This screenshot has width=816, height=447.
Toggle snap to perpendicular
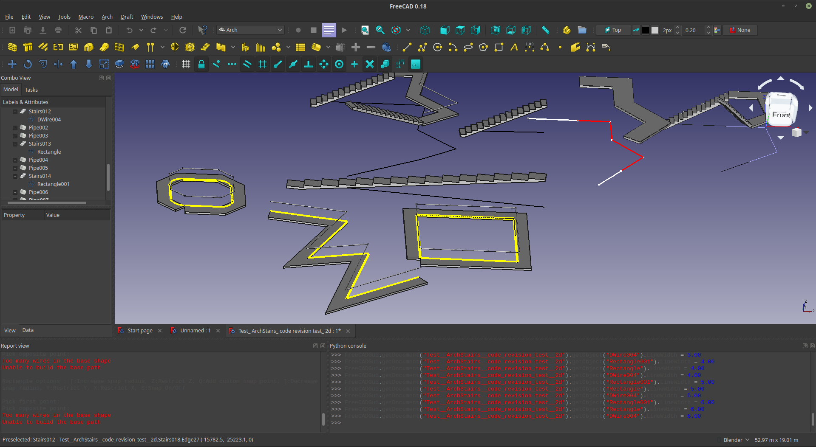point(308,64)
